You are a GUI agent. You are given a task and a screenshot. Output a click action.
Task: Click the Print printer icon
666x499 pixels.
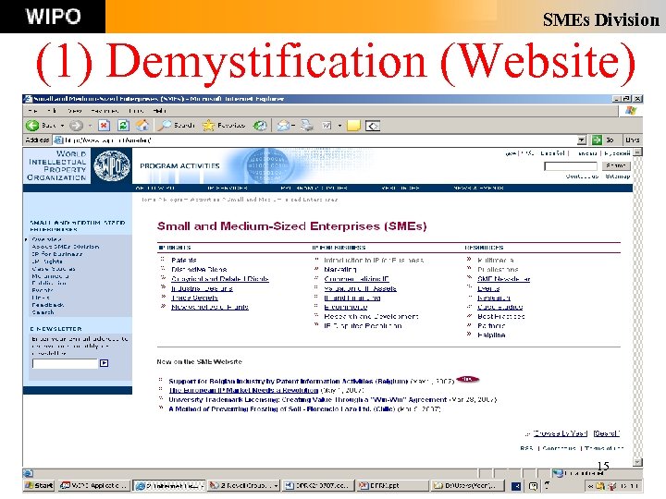click(x=307, y=125)
